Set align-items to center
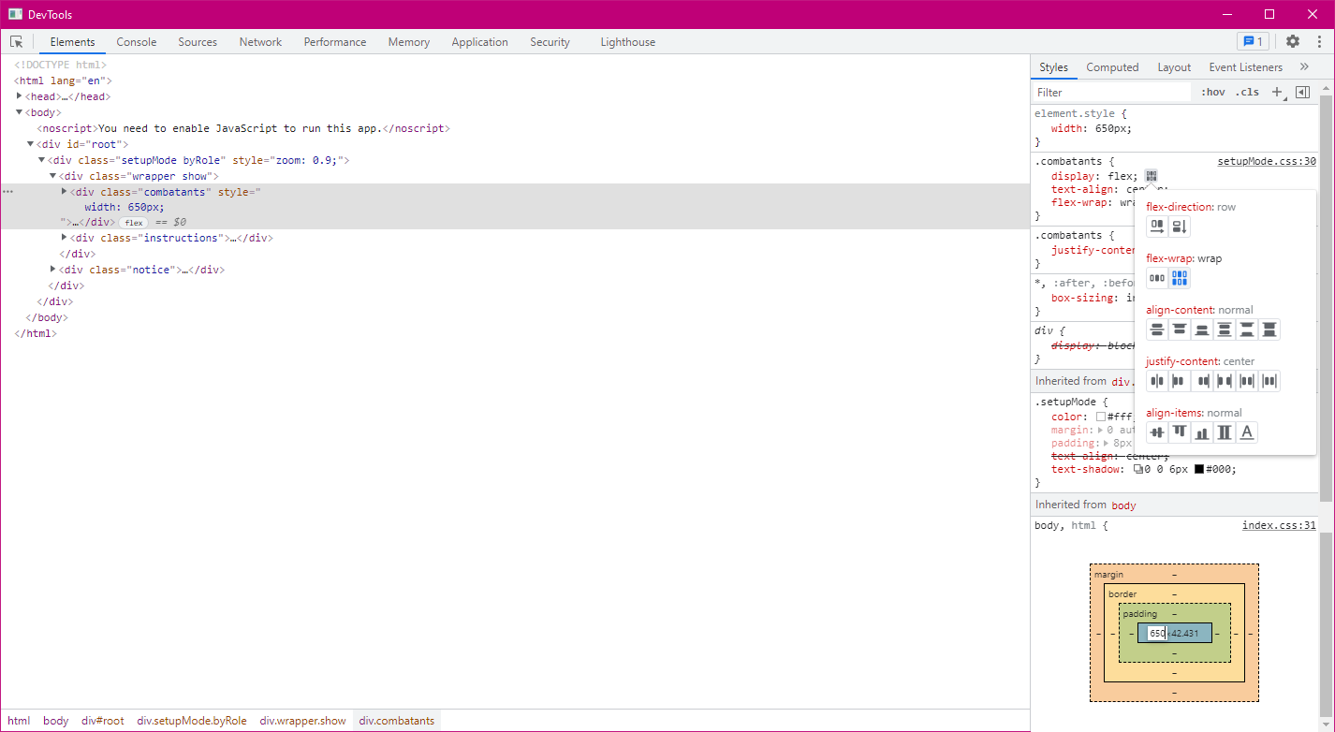The width and height of the screenshot is (1335, 732). [x=1158, y=432]
